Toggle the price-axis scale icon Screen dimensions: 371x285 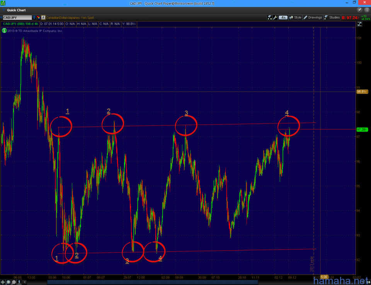click(x=359, y=24)
